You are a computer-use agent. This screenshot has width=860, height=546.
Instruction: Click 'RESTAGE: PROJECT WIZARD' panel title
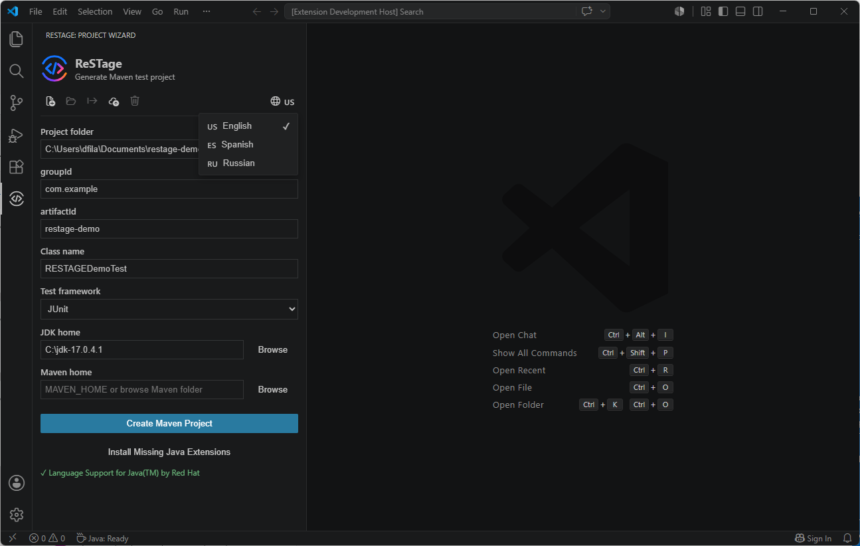(x=90, y=35)
